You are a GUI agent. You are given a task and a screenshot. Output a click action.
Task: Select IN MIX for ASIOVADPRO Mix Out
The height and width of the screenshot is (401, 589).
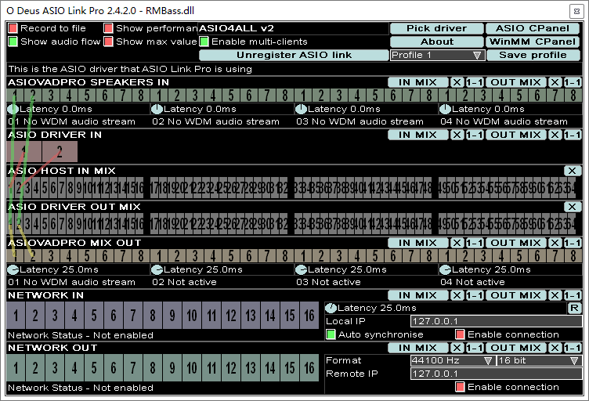(x=417, y=243)
